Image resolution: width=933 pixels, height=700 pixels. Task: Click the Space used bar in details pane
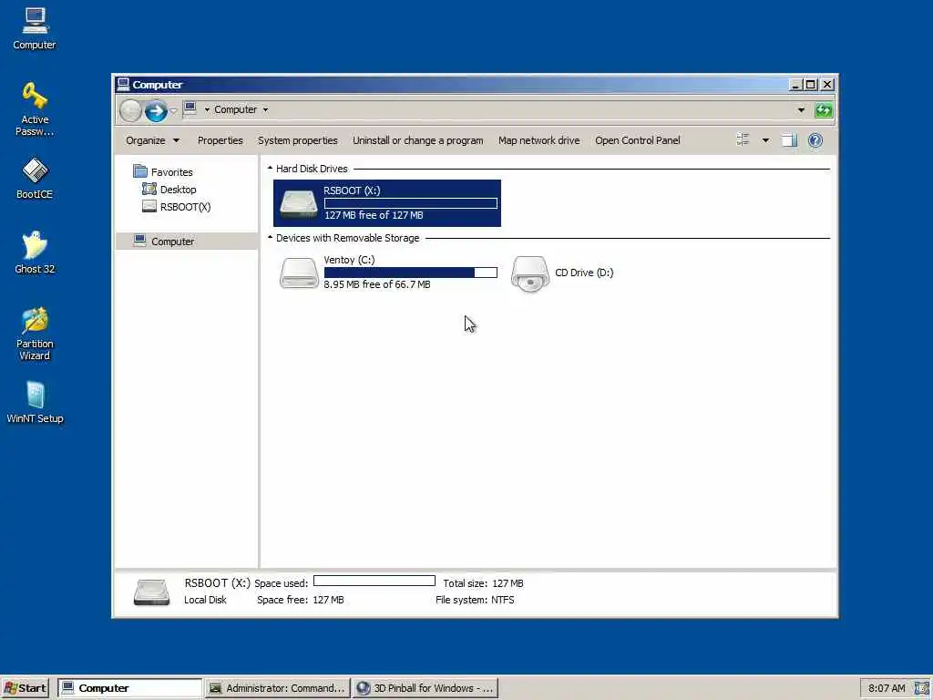click(x=374, y=581)
